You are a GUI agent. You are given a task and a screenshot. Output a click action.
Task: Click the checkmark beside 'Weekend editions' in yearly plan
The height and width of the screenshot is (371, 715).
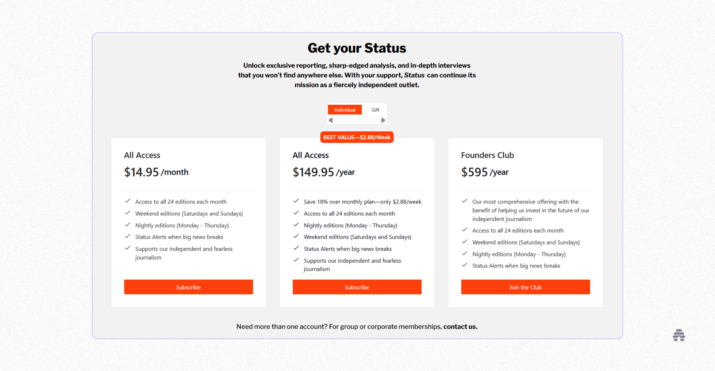click(296, 236)
